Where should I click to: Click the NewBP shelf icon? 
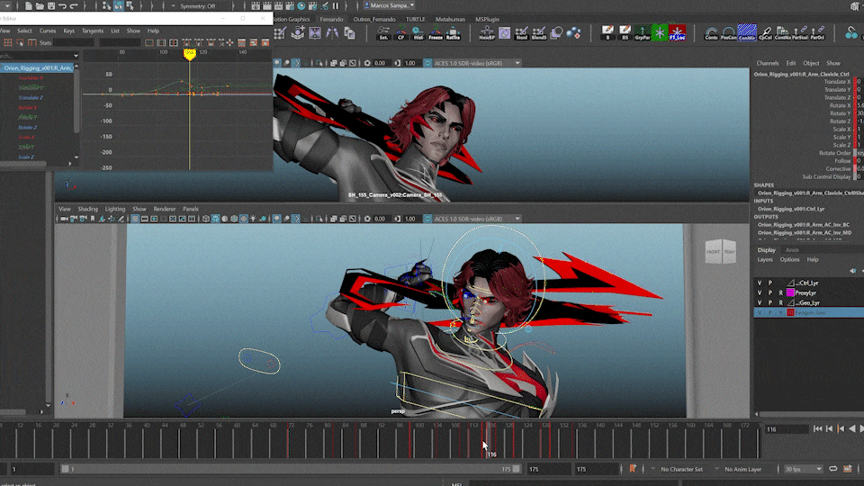click(x=486, y=33)
